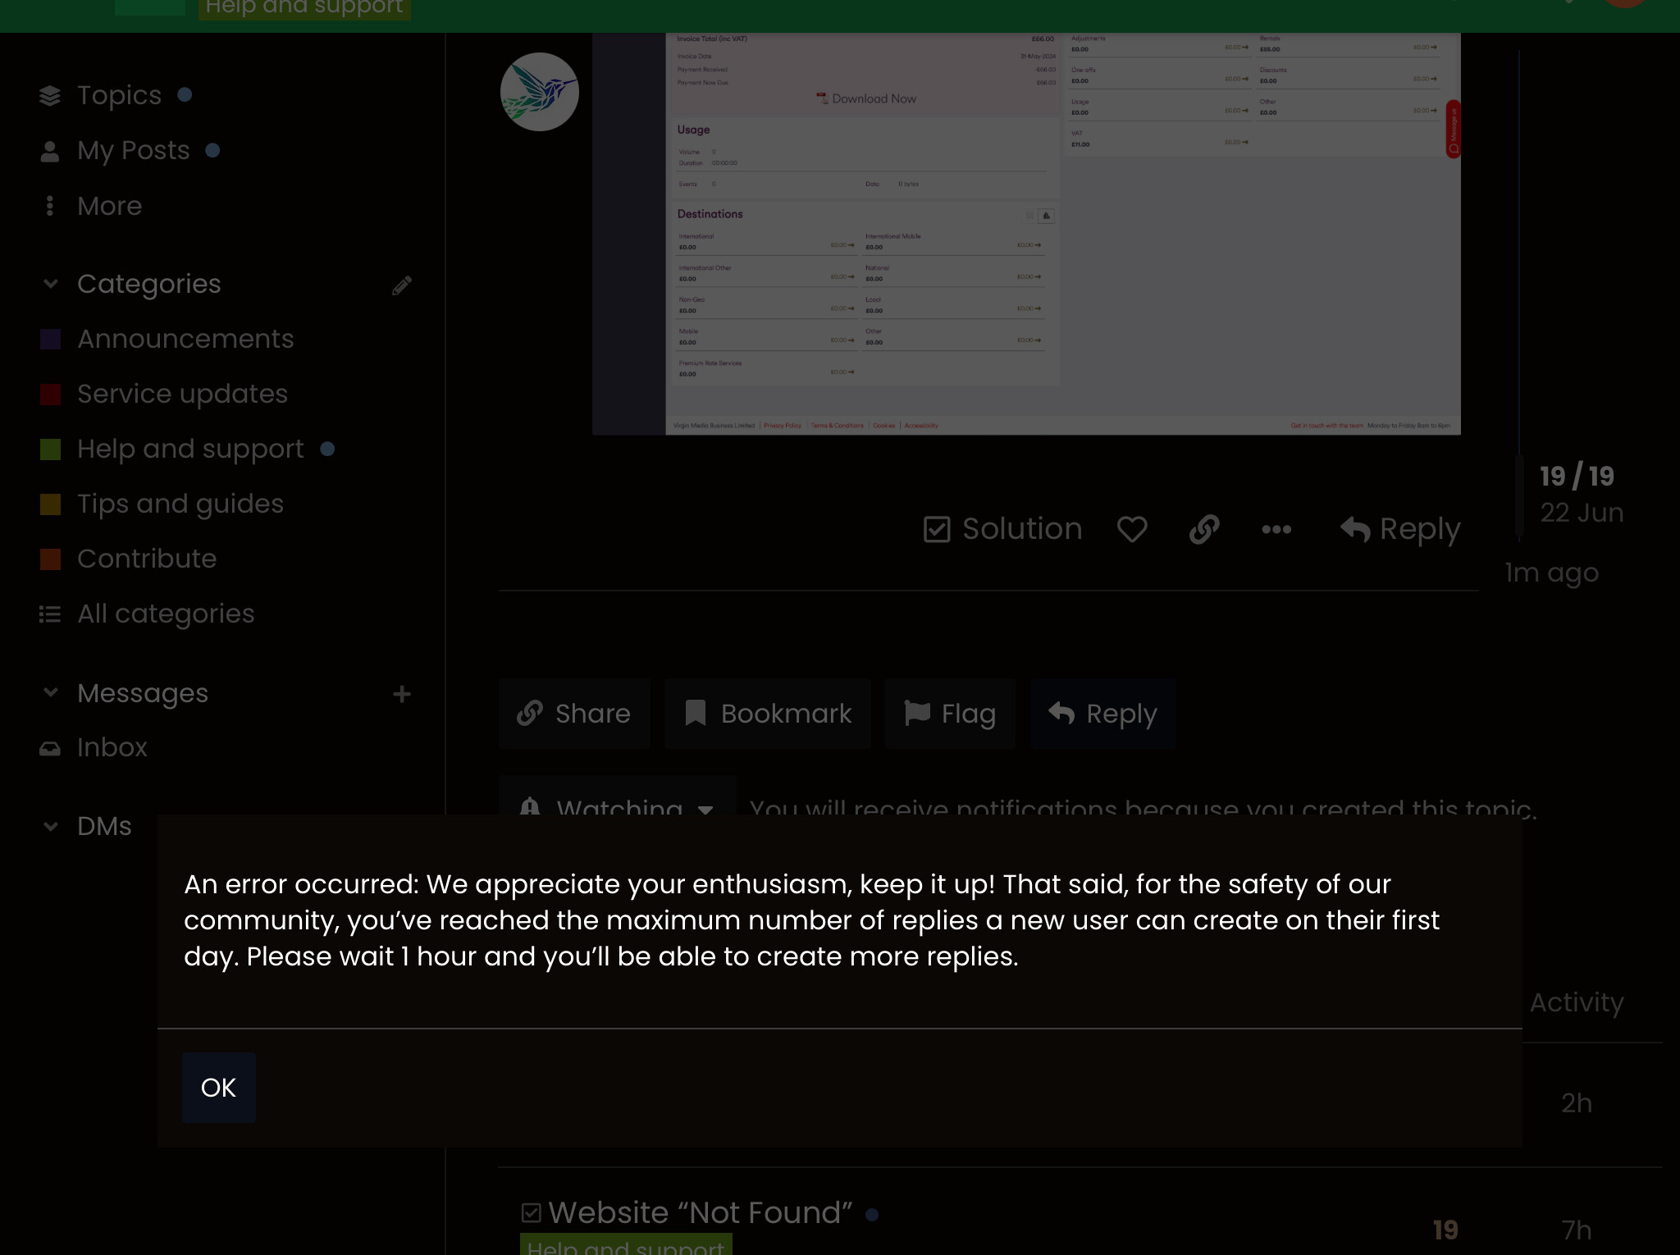Dismiss error dialog with OK button

coord(219,1088)
